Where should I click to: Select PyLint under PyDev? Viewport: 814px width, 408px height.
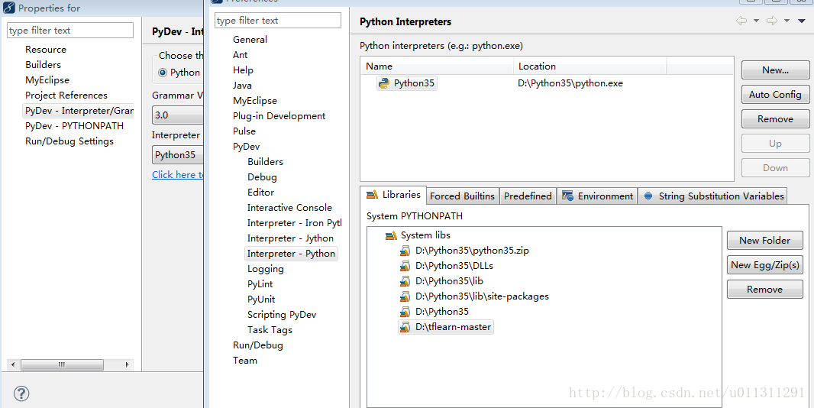260,283
